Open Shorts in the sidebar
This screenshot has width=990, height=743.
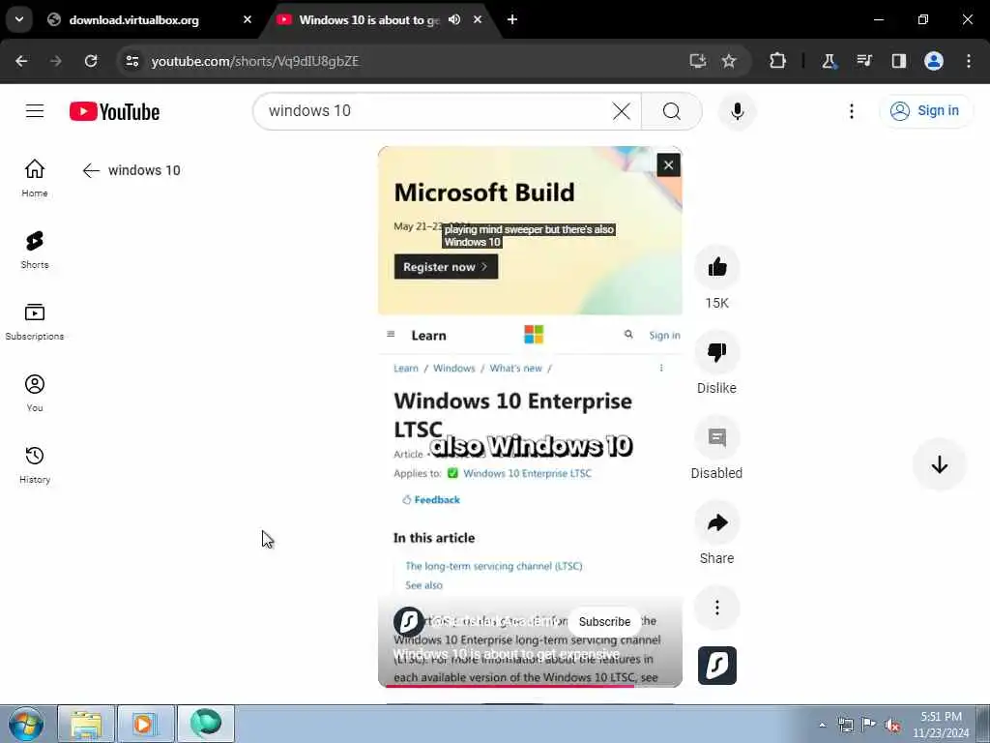click(x=35, y=250)
